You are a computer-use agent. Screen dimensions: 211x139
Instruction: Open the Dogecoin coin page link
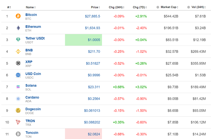pos(33,109)
